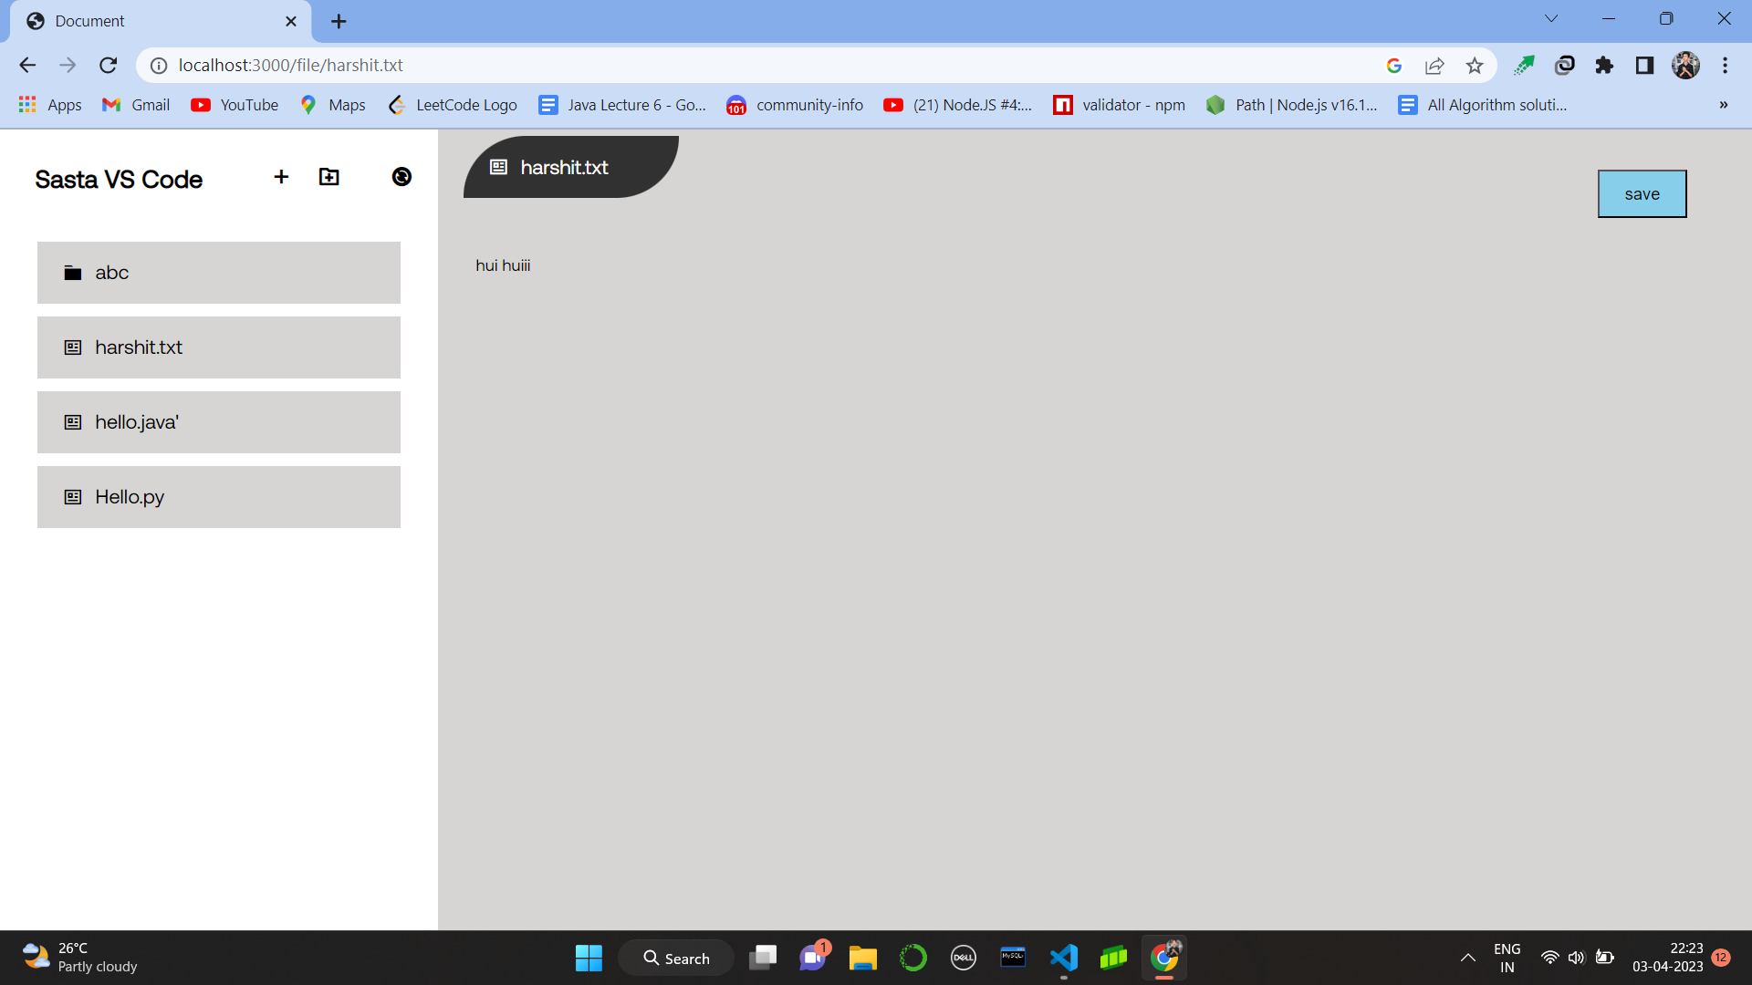Click the refresh icon in Sasta VS Code sidebar
Screen dimensions: 1752x985
coord(401,176)
